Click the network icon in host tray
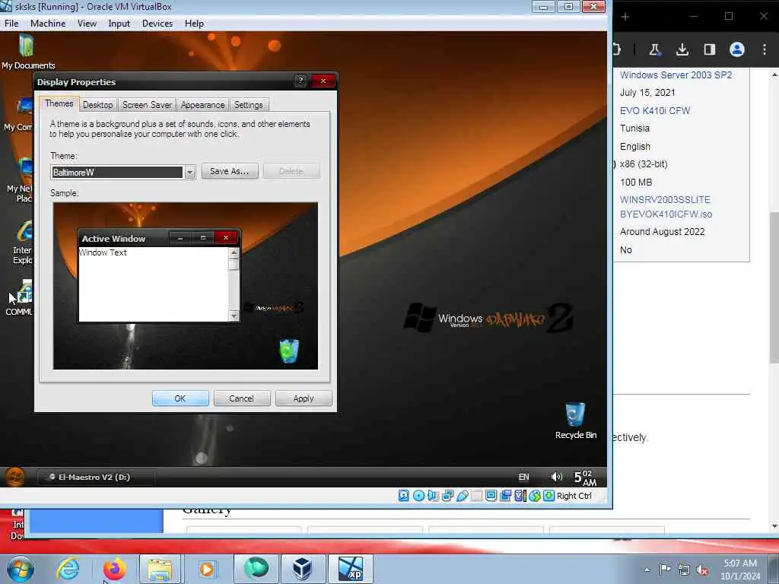 684,570
